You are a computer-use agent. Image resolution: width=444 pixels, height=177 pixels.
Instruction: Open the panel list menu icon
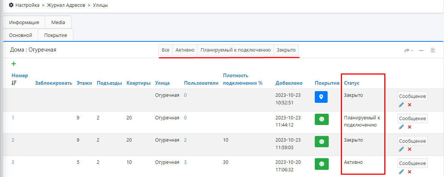(x=433, y=50)
